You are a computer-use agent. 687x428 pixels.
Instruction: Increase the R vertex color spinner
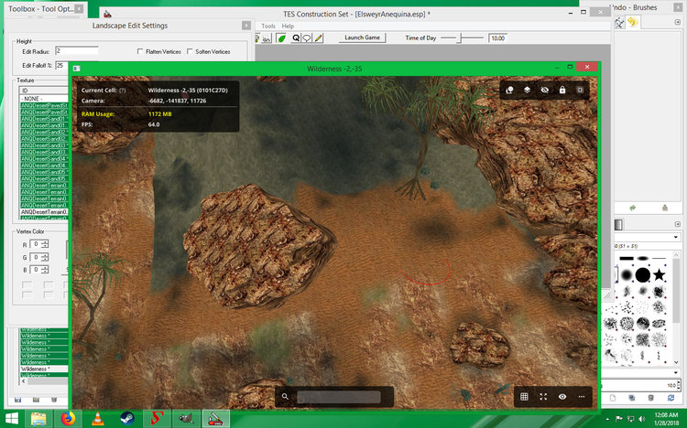click(45, 242)
